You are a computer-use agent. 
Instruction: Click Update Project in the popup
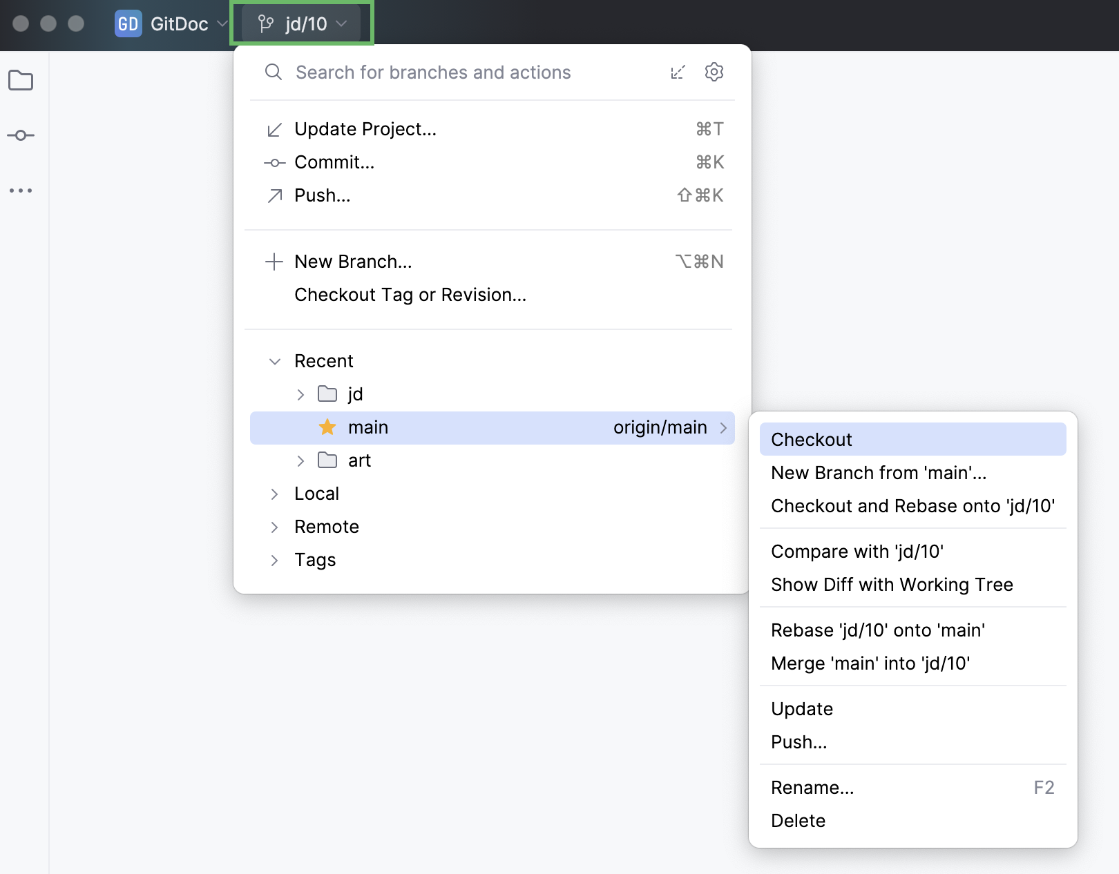pos(365,128)
